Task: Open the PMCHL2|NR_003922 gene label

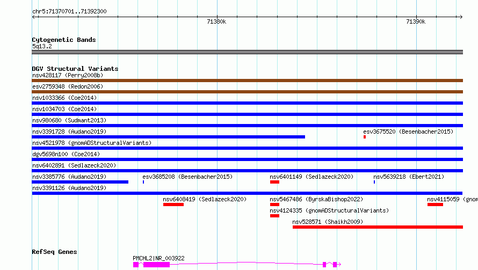Action: [x=158, y=258]
